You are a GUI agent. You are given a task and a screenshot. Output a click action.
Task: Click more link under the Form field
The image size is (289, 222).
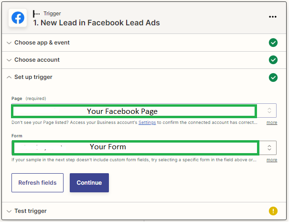click(x=272, y=160)
